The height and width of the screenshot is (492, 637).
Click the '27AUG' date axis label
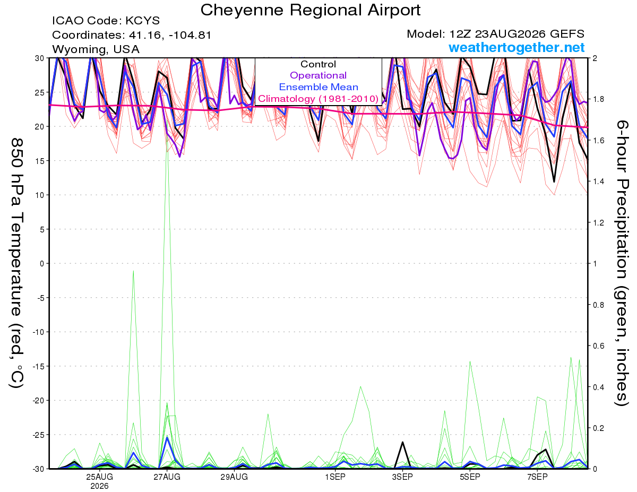167,477
